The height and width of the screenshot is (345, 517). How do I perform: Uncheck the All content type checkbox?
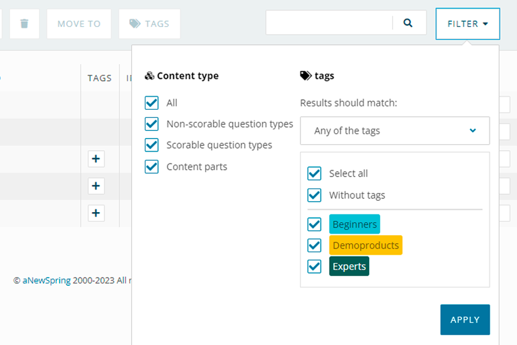(x=152, y=103)
